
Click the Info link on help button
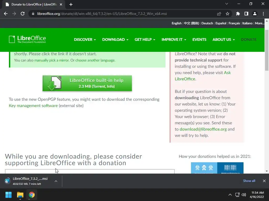point(110,86)
